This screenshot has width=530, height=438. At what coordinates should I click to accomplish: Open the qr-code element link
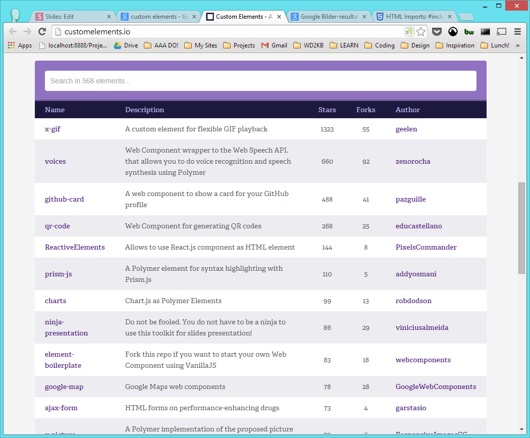click(x=58, y=226)
